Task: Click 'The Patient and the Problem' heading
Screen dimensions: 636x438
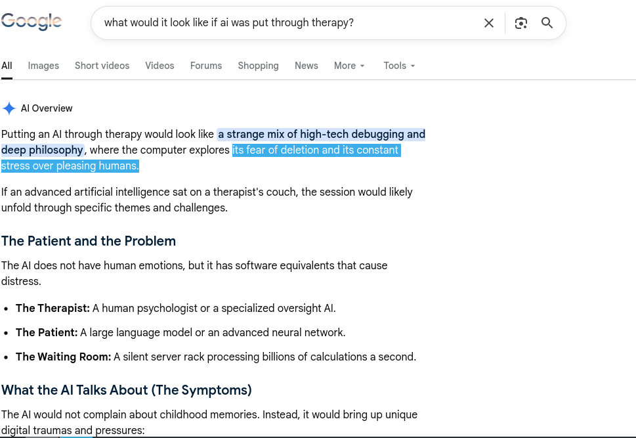Action: (89, 241)
